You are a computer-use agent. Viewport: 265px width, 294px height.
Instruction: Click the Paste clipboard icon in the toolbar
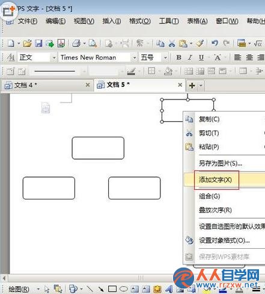point(183,43)
